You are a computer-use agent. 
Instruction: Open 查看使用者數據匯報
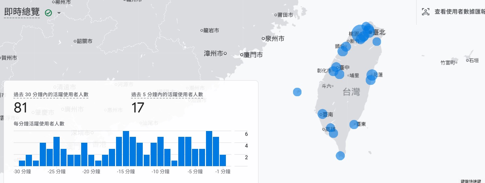pyautogui.click(x=459, y=12)
